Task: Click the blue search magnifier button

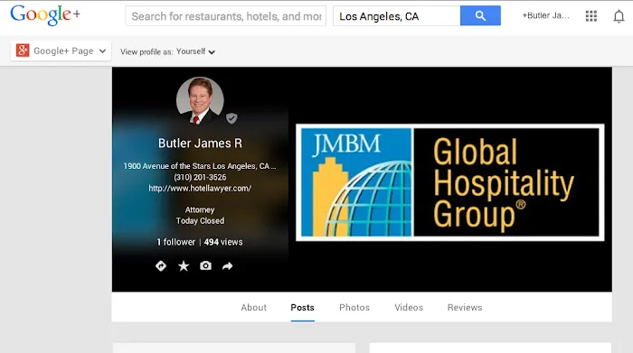Action: click(x=480, y=15)
